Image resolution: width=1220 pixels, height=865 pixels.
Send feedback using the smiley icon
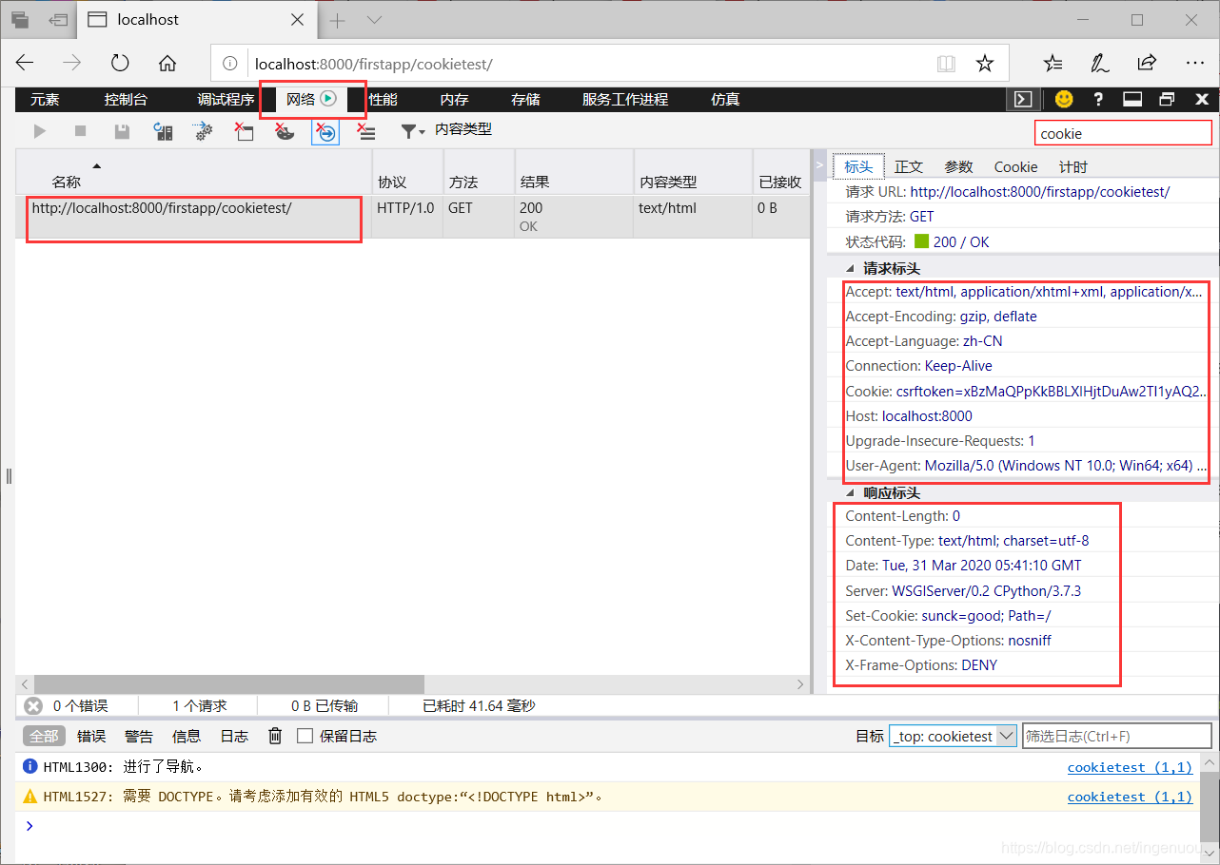[x=1064, y=99]
